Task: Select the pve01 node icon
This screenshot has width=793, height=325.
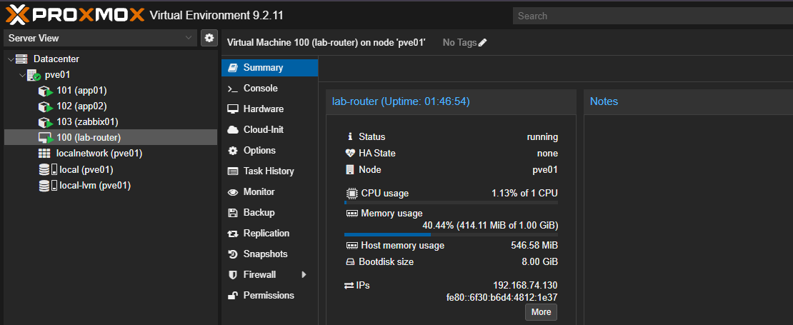Action: (34, 75)
